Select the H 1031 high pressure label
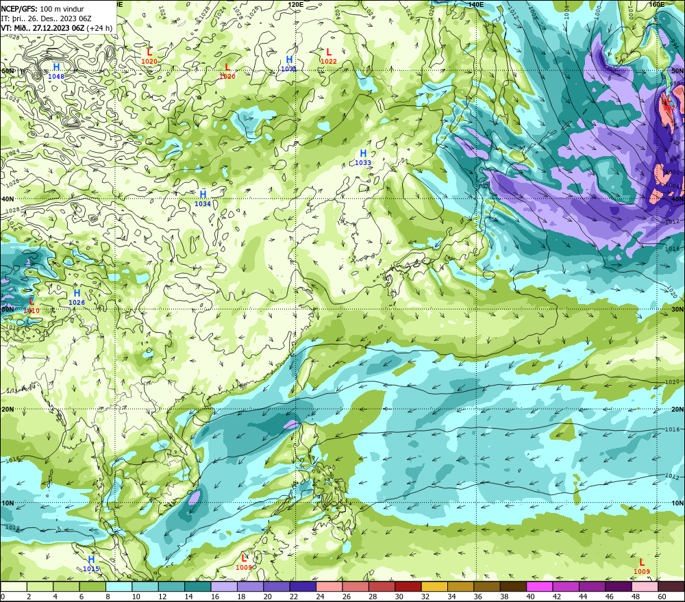 [x=289, y=63]
